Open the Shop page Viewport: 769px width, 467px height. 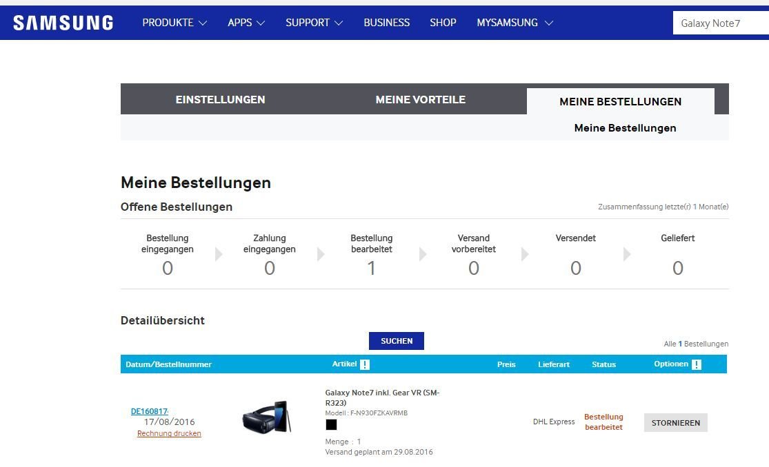(443, 23)
